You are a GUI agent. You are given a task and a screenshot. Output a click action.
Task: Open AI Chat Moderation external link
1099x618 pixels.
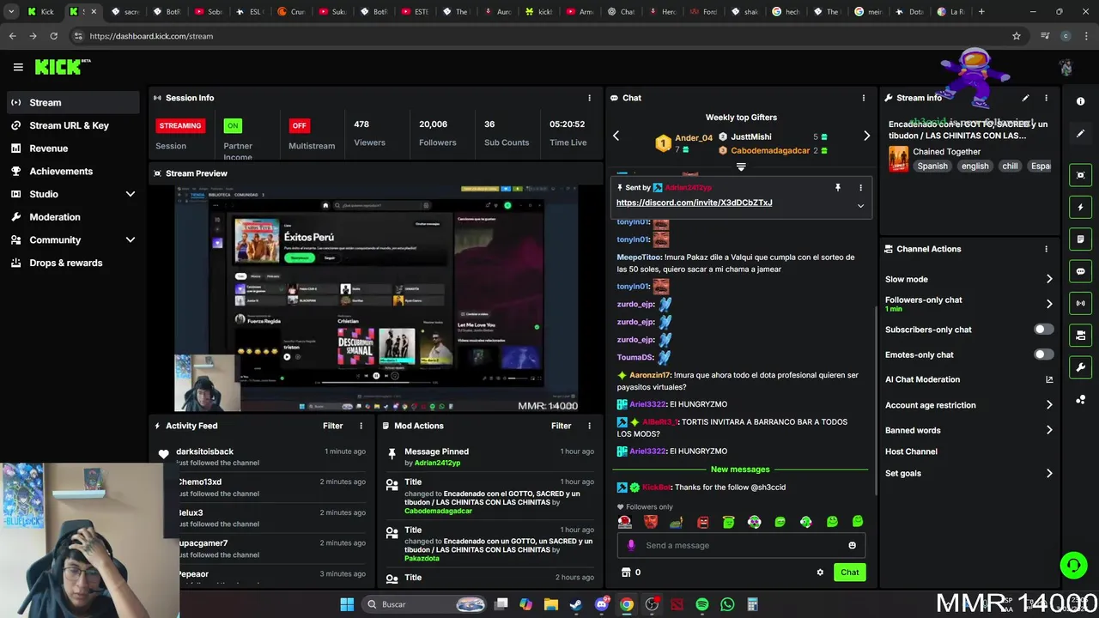click(1049, 379)
